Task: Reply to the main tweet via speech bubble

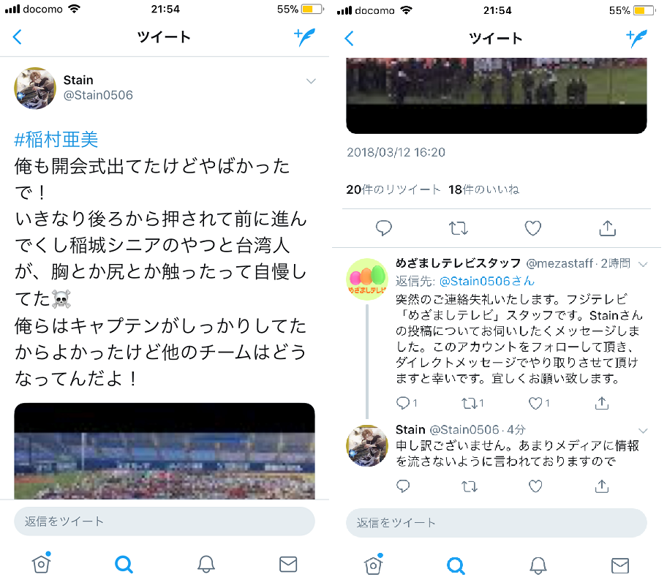Action: tap(384, 228)
